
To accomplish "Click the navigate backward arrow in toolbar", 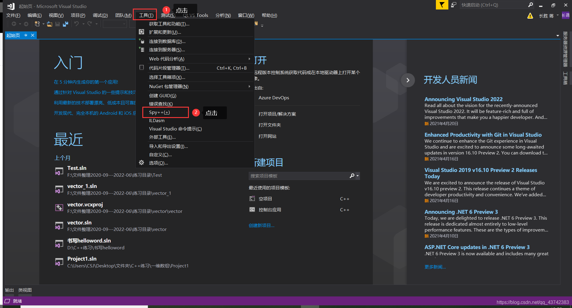I will coord(14,24).
